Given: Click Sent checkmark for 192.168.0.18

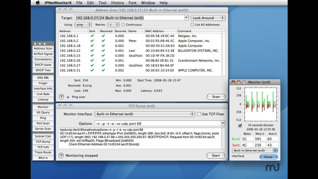Looking at the screenshot, I should (92, 46).
